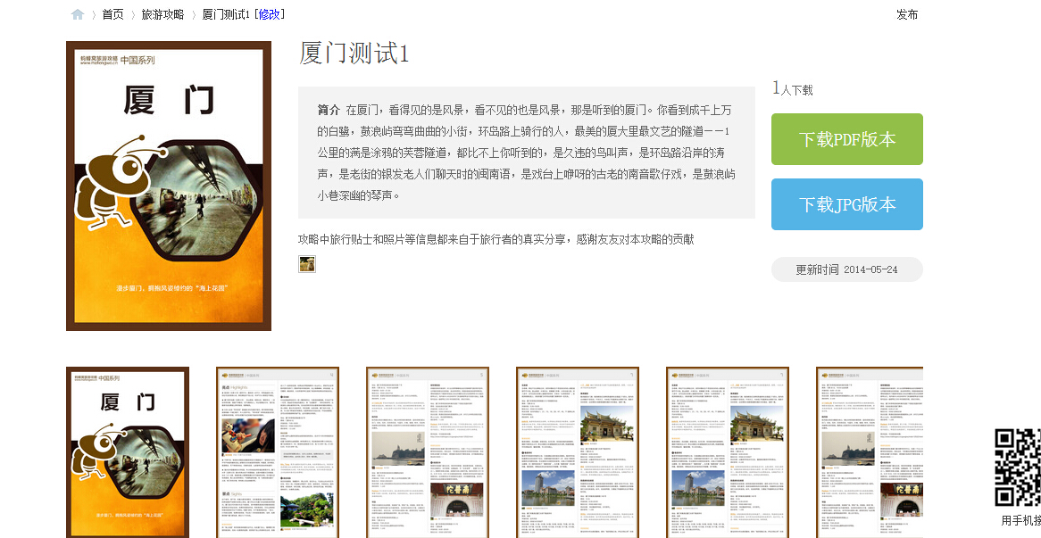Open the fourth page preview thumbnail

(x=578, y=452)
